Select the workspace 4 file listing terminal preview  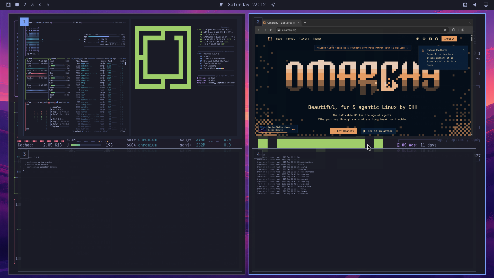click(364, 210)
